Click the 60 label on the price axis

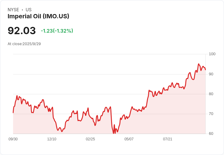[211, 134]
